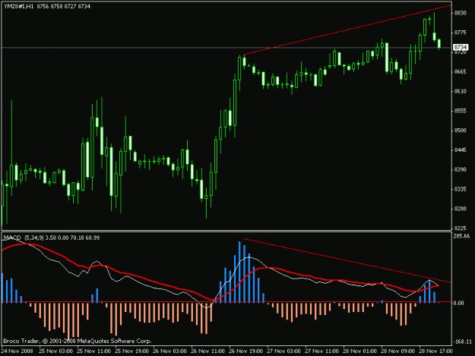Click the chart title YMZ8#I,H1
This screenshot has height=356, width=475.
pos(19,6)
